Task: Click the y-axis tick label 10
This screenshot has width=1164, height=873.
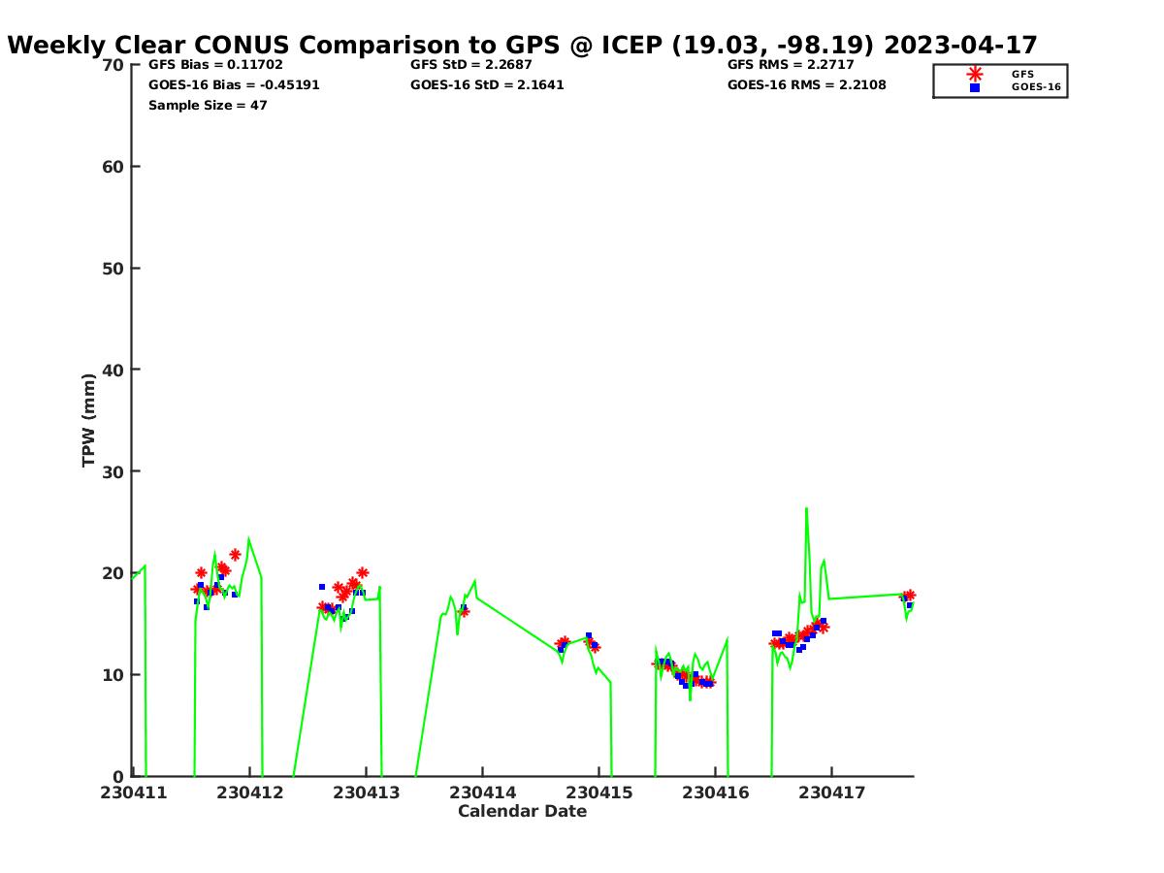Action: pos(113,675)
